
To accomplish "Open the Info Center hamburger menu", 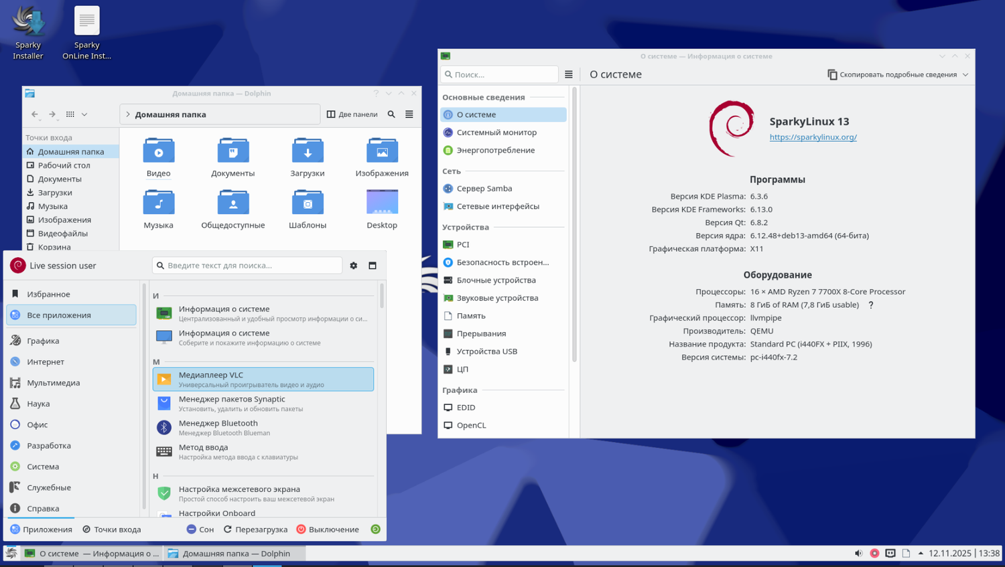I will click(569, 74).
